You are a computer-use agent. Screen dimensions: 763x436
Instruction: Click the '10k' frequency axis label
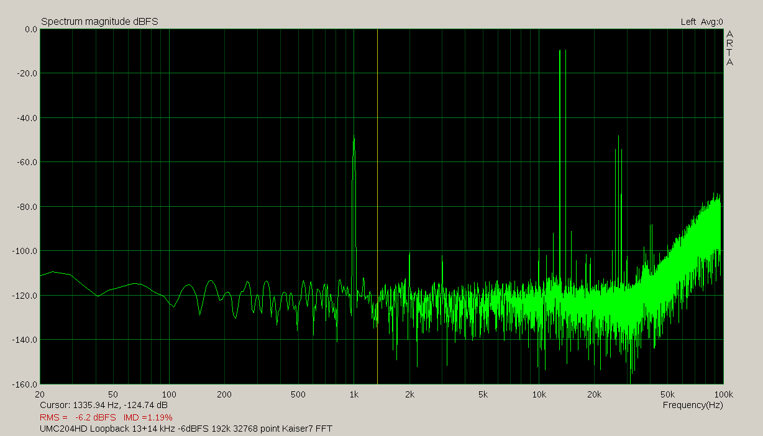(x=539, y=394)
